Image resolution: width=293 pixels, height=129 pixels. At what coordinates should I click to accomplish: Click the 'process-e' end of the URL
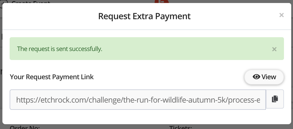[x=244, y=100]
